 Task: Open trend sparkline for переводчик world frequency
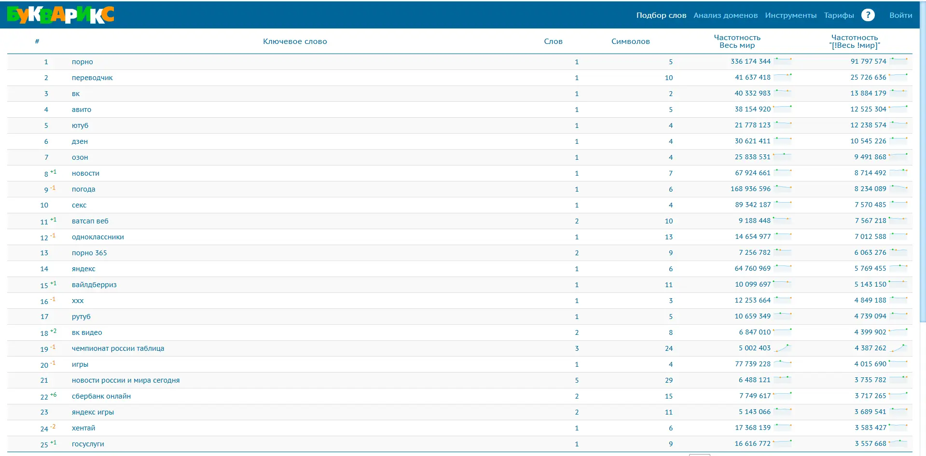pyautogui.click(x=783, y=77)
